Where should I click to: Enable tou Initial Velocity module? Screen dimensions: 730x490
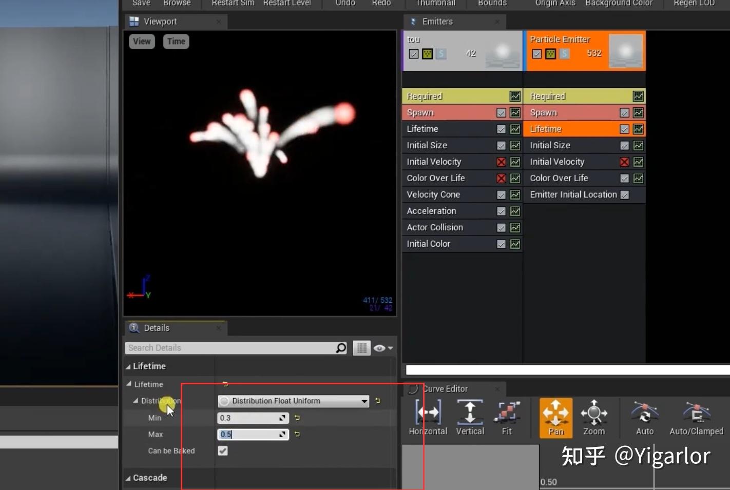pyautogui.click(x=501, y=162)
